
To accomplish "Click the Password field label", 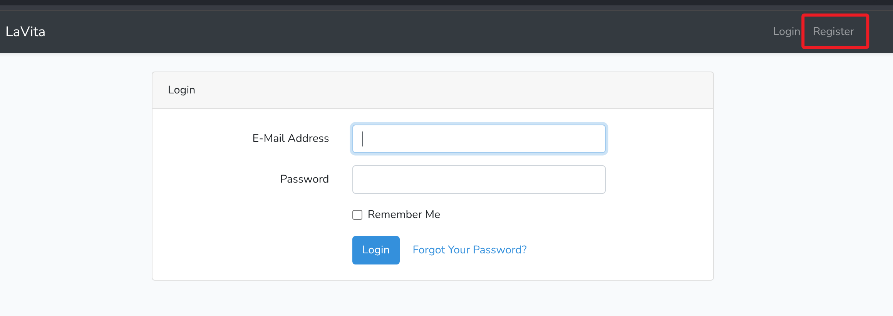I will click(304, 179).
